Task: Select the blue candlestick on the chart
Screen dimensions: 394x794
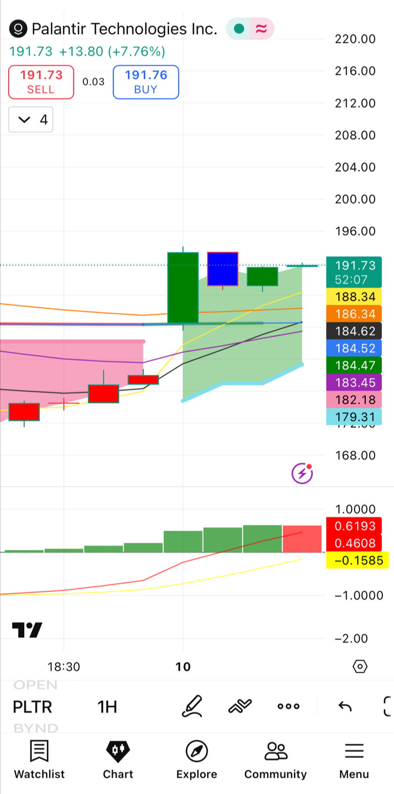Action: coord(223,269)
